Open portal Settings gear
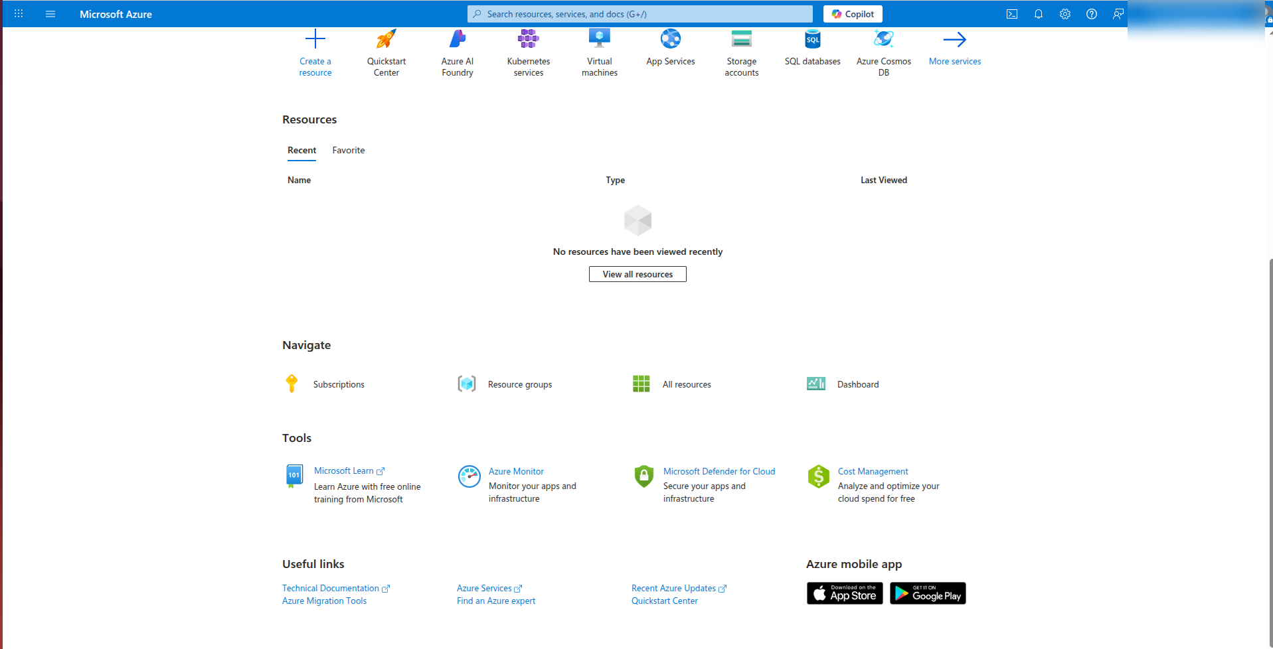Screen dimensions: 1273x649 point(1065,14)
